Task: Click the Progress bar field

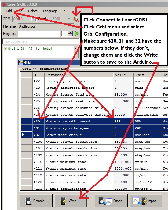Action: click(39, 34)
